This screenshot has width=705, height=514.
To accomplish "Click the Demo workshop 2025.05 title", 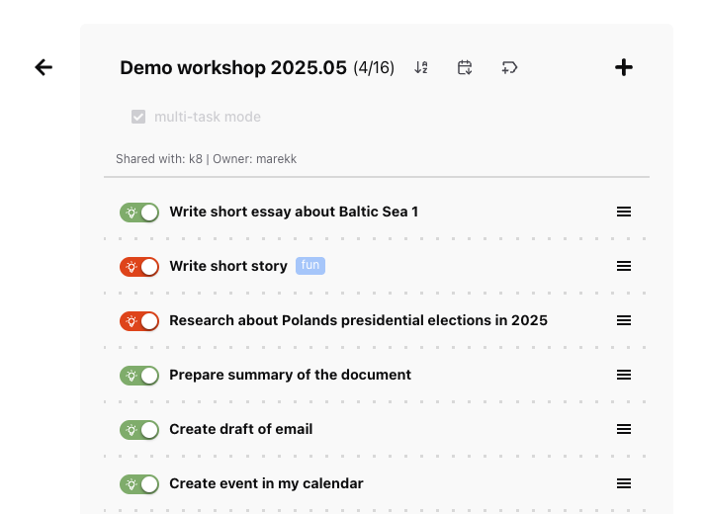I will coord(233,67).
